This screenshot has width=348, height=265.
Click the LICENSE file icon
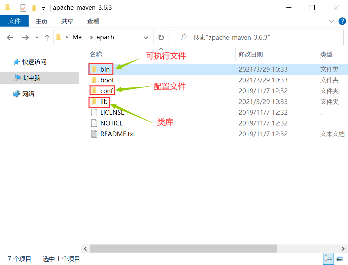(94, 112)
